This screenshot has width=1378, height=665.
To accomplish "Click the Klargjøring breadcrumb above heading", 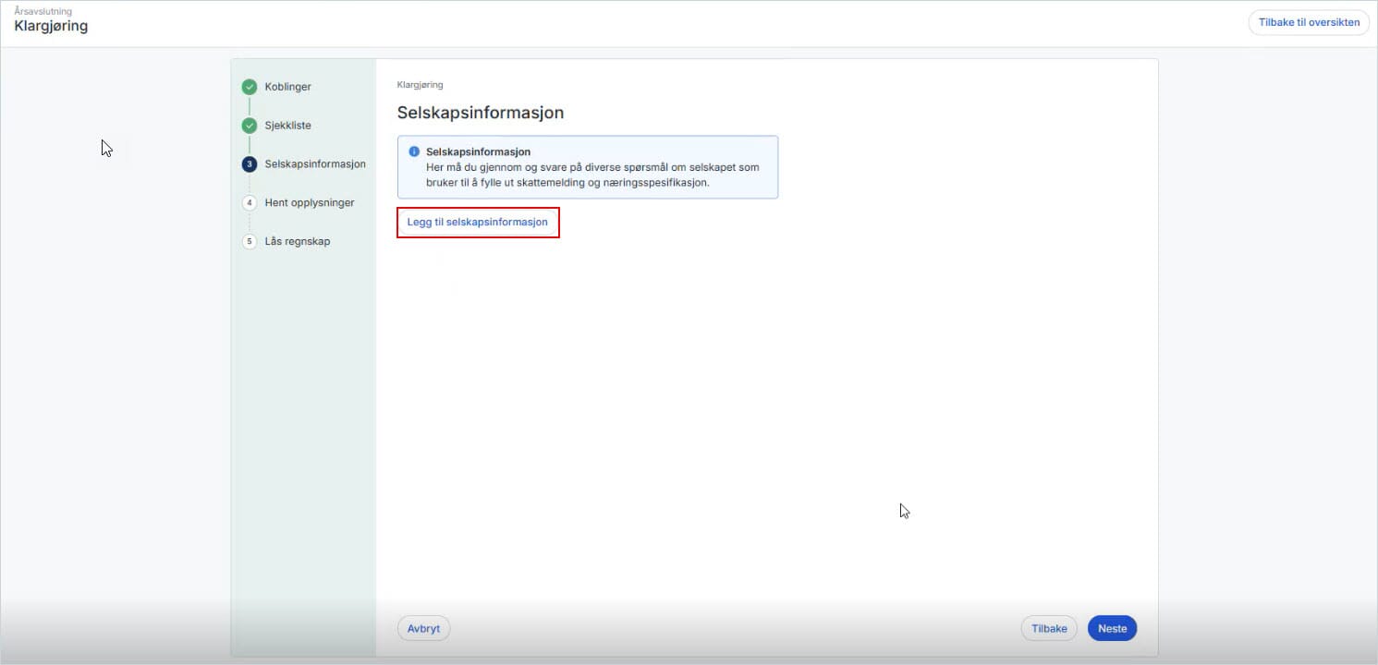I will 421,85.
